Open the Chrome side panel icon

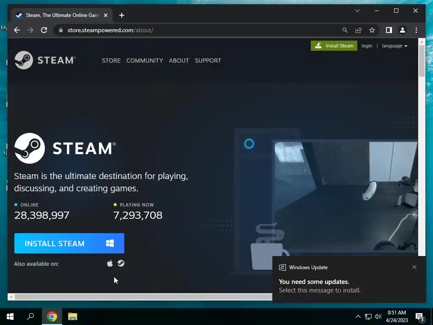[389, 30]
